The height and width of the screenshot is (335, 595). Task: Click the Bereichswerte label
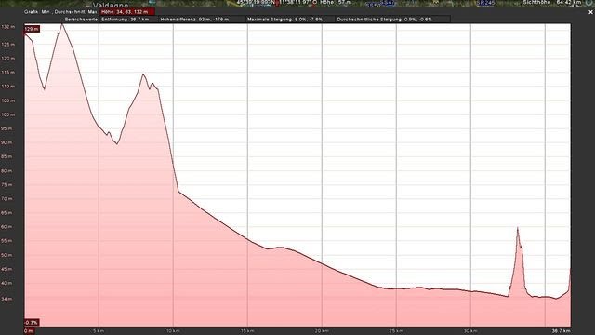81,20
